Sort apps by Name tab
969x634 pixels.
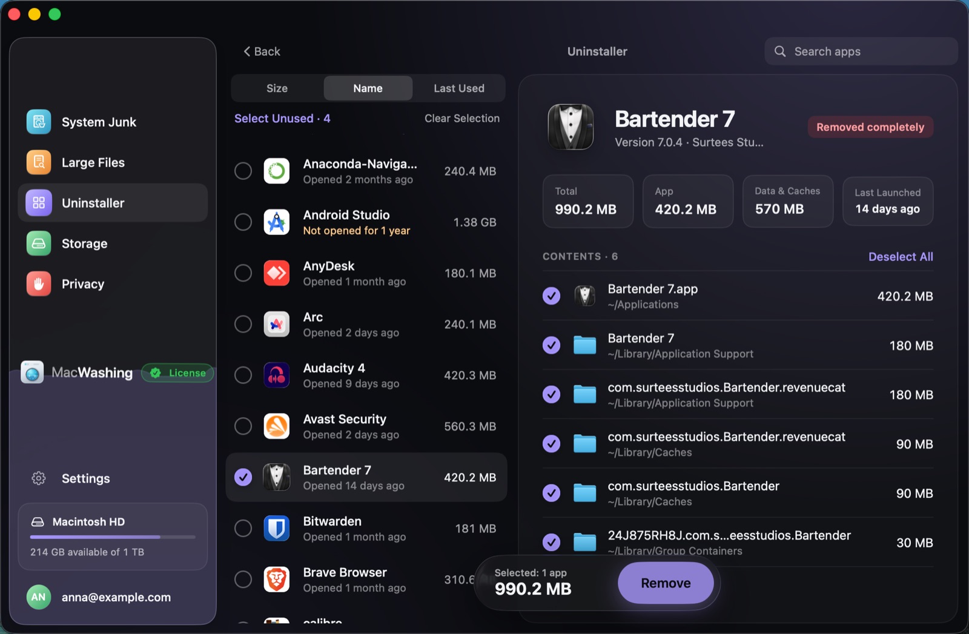[x=368, y=88]
